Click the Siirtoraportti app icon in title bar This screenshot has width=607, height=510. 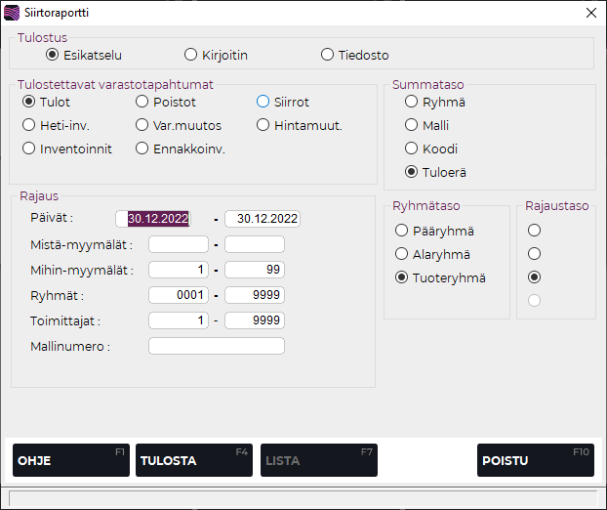(x=12, y=13)
